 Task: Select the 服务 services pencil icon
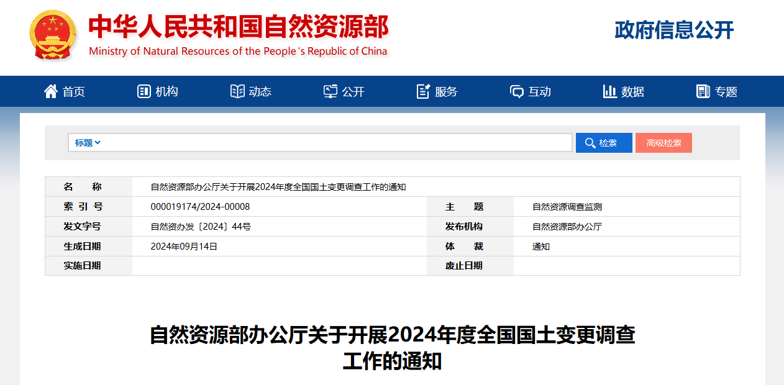(x=422, y=91)
